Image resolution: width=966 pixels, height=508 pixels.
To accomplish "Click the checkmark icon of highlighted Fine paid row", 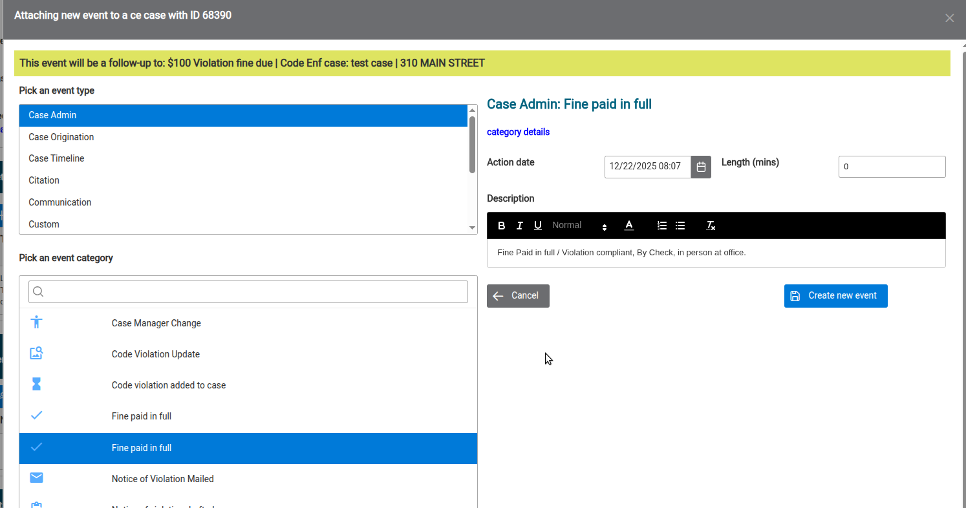I will [x=36, y=447].
